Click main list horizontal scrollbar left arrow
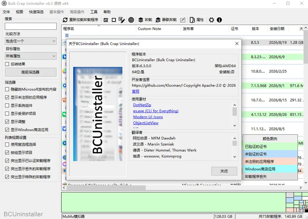 (x=64, y=188)
